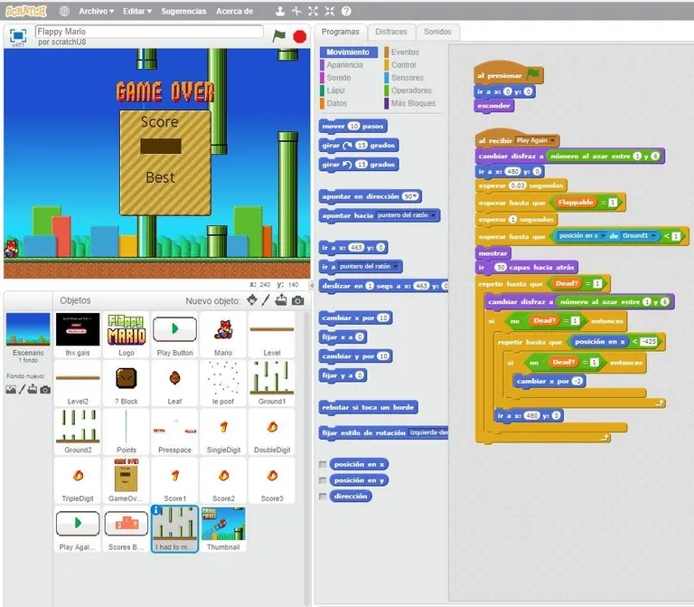The height and width of the screenshot is (607, 694).
Task: Select the Lápiz block category
Action: (x=336, y=90)
